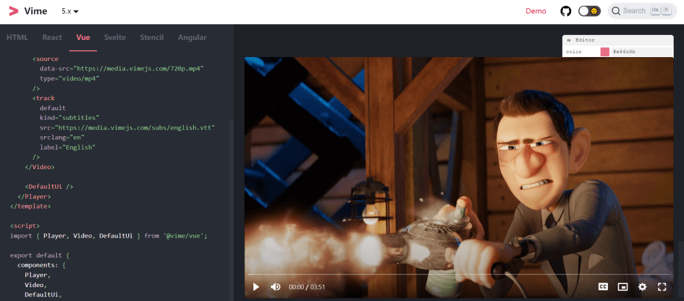The image size is (684, 301).
Task: Click the 'export default {' code line
Action: [x=40, y=255]
